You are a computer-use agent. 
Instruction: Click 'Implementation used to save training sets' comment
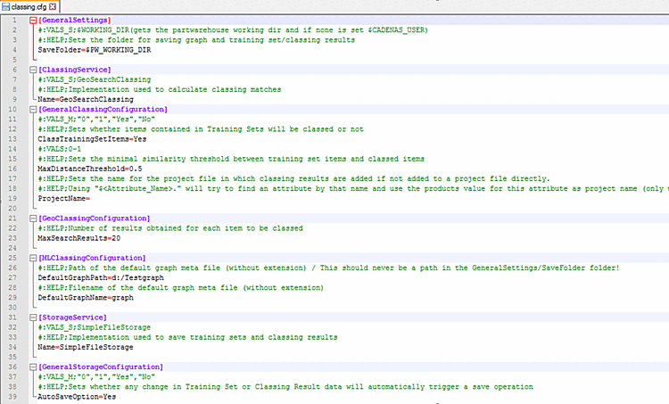(187, 337)
